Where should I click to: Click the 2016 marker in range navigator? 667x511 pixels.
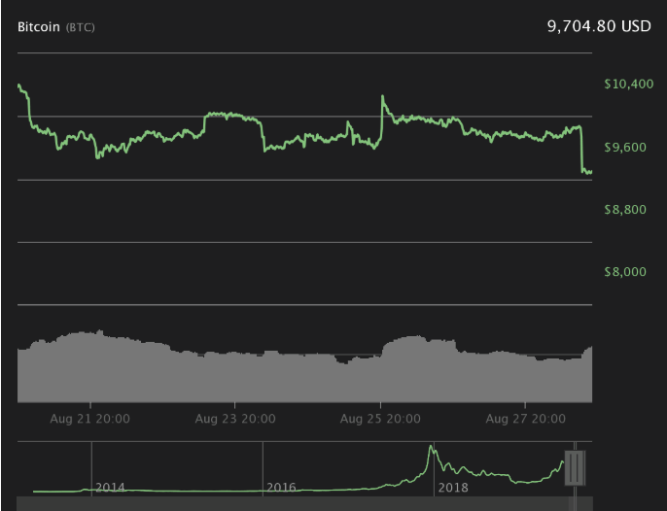(281, 487)
